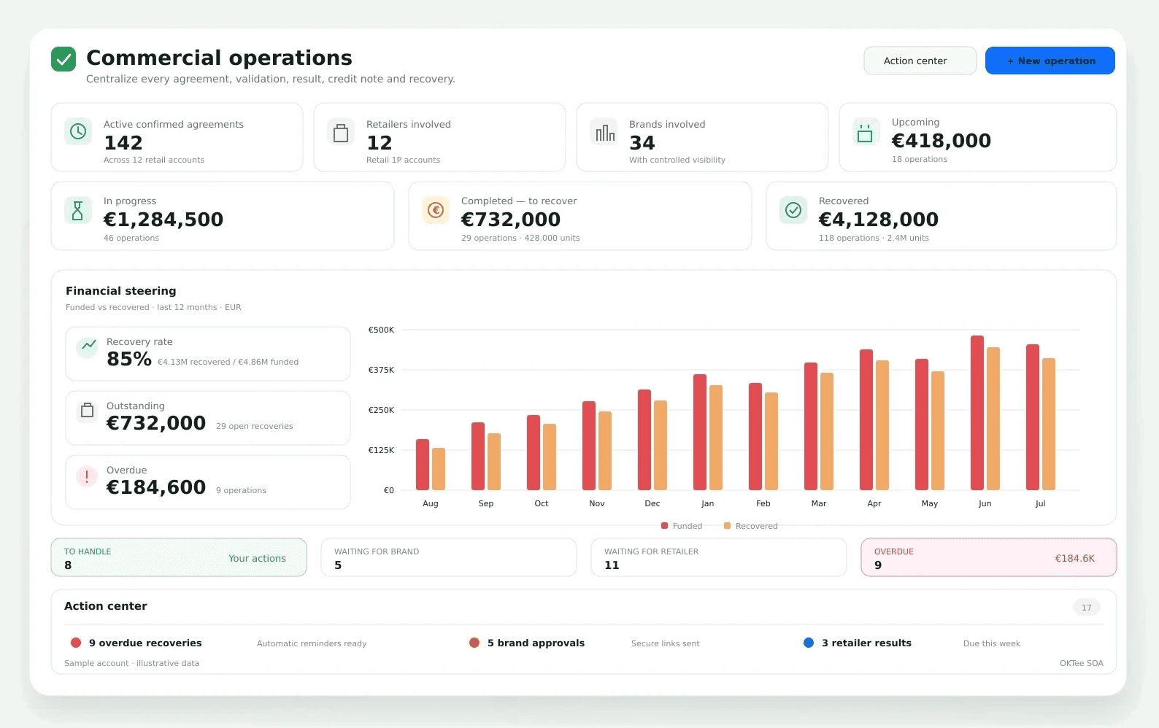Click the €500K axis label
Viewport: 1159px width, 728px height.
coord(381,330)
